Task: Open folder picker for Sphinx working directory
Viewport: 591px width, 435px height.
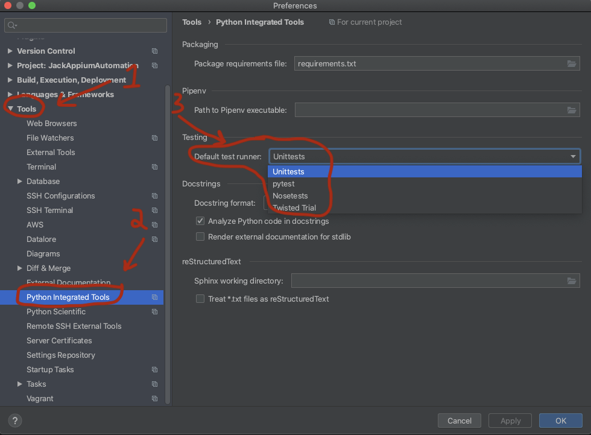Action: pos(572,280)
